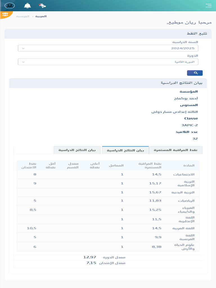Select the الفيزياء والكيمياء subject row
216x288 pixels.
tap(108, 210)
